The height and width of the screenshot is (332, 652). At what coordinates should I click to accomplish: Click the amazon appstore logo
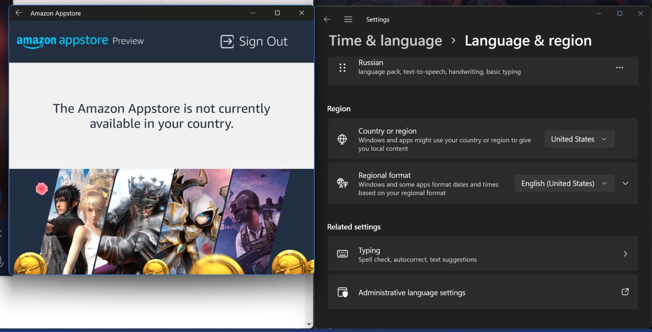pyautogui.click(x=63, y=41)
